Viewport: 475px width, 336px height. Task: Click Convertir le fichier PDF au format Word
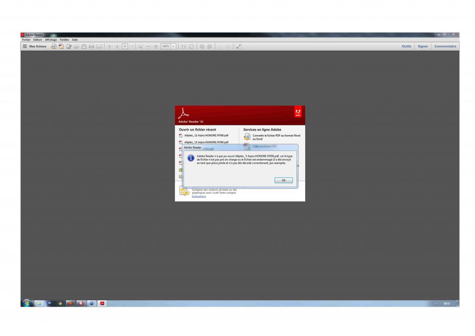click(272, 137)
